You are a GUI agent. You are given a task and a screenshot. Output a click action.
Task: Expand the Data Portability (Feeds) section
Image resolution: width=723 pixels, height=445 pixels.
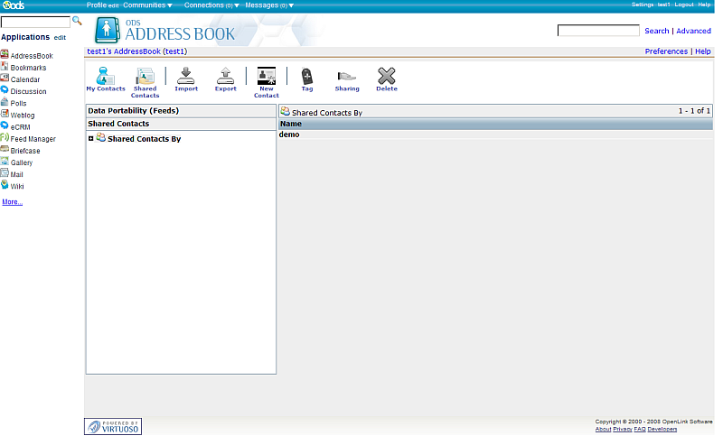[133, 111]
